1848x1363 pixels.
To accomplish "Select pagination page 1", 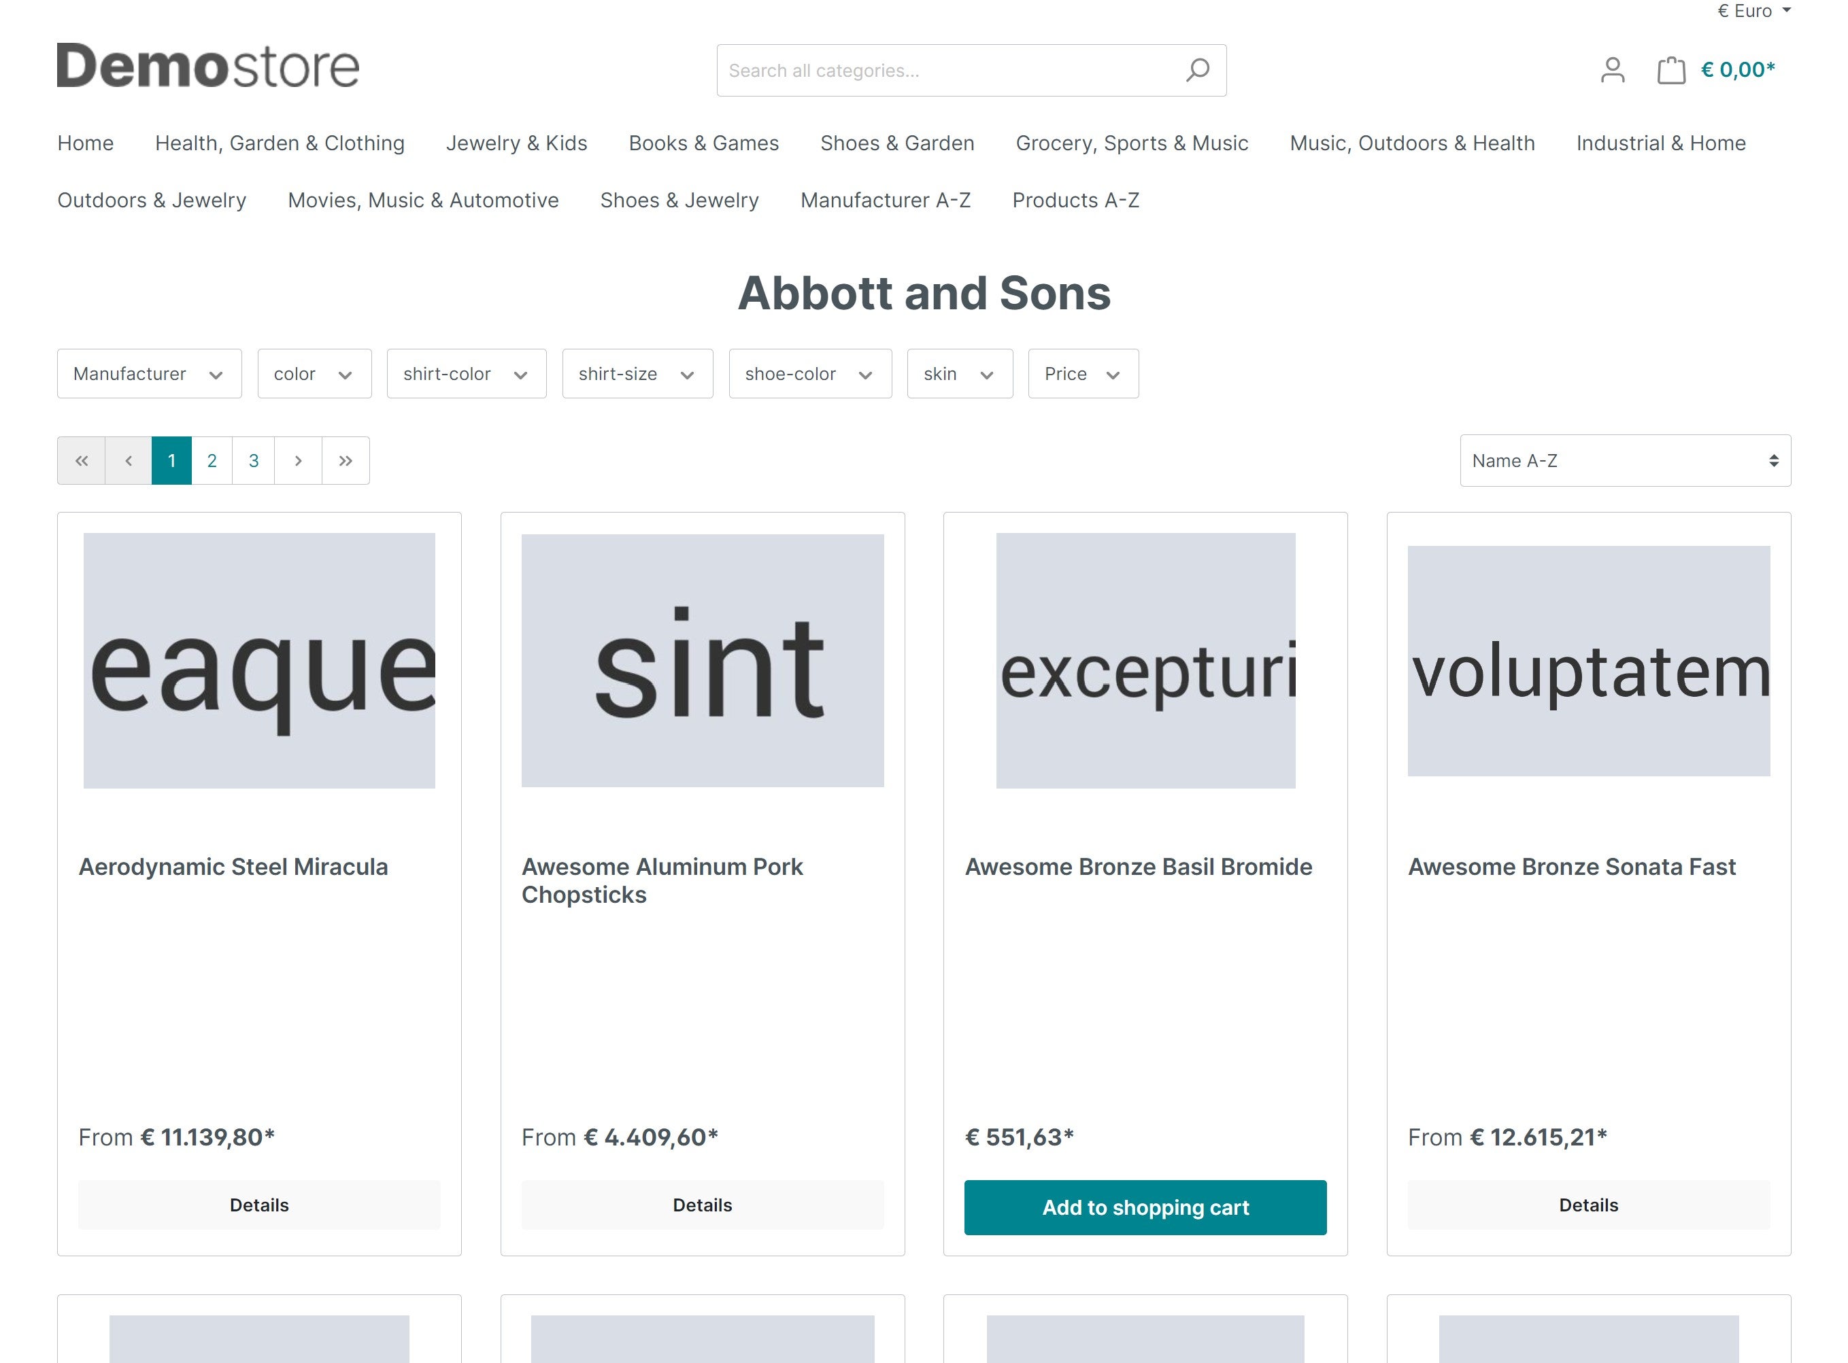I will pyautogui.click(x=171, y=460).
